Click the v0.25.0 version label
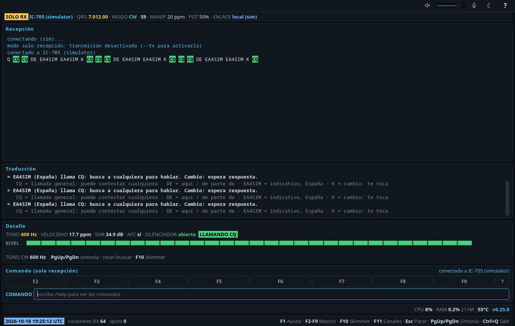This screenshot has width=515, height=326. 501,309
